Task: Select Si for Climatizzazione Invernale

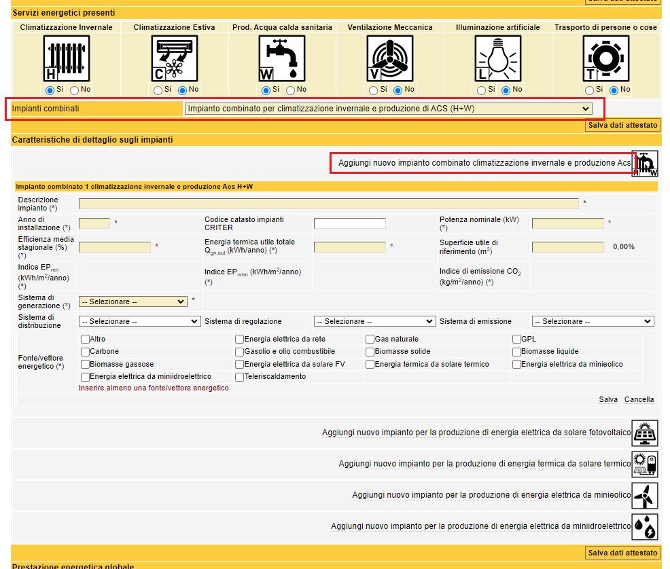Action: (50, 90)
